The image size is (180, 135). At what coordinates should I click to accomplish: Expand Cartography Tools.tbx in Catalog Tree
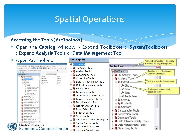(21, 98)
